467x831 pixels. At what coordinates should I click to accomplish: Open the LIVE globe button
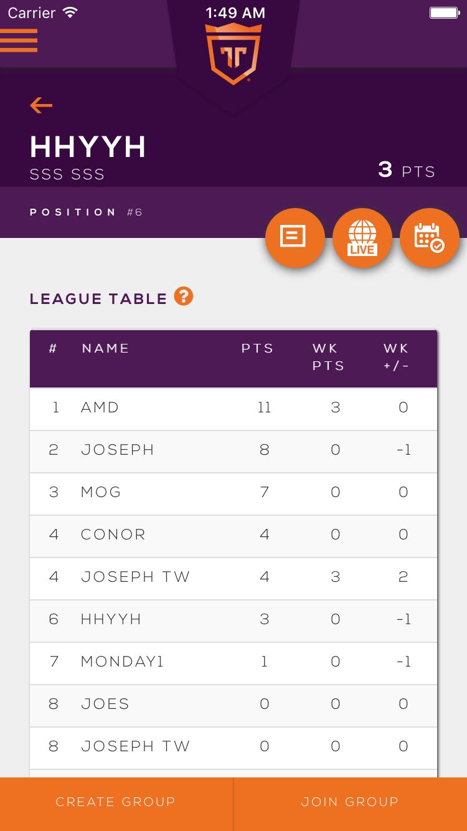[x=362, y=237]
